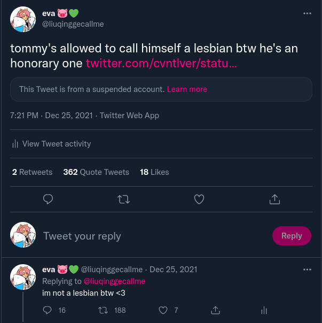Retweet the reply with 188 retweets
The image size is (322, 323).
[103, 310]
